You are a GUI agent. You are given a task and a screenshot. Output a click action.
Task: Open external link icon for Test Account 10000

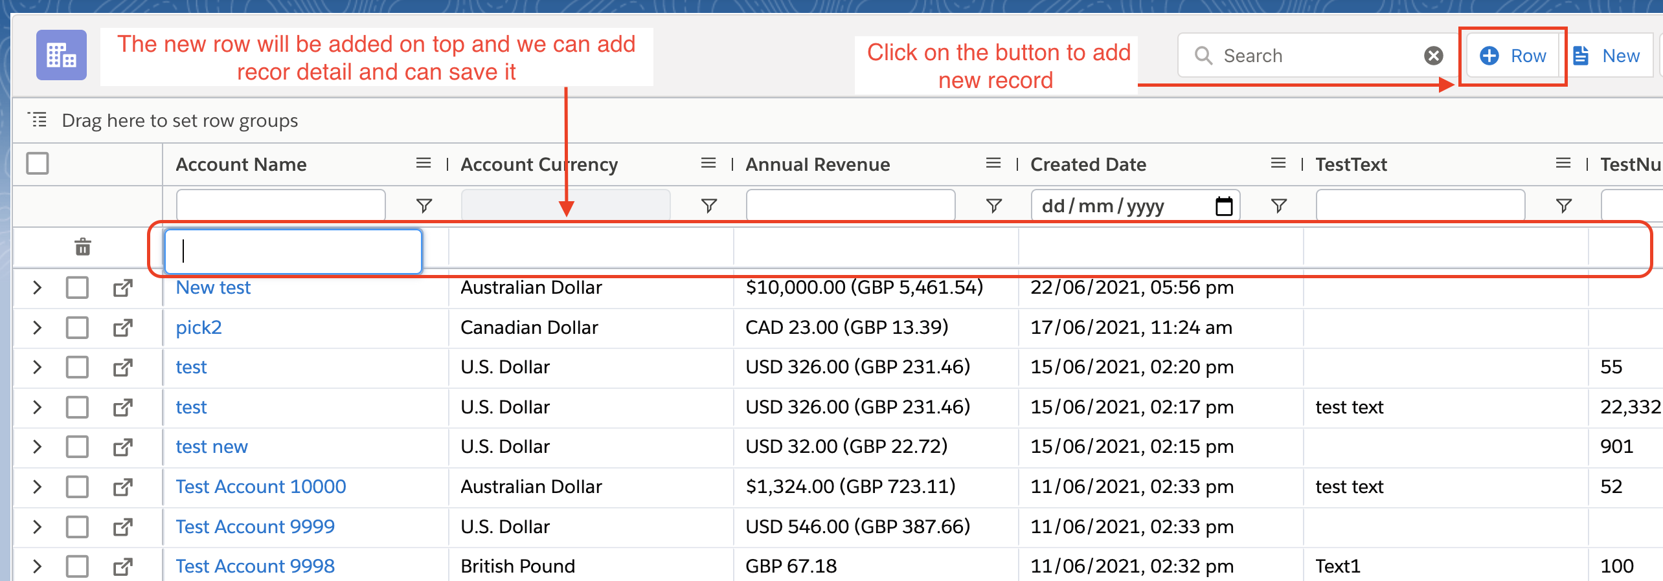click(122, 487)
